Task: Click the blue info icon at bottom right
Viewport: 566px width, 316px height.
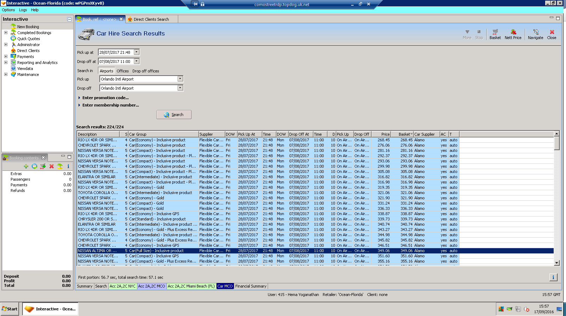Action: click(553, 277)
